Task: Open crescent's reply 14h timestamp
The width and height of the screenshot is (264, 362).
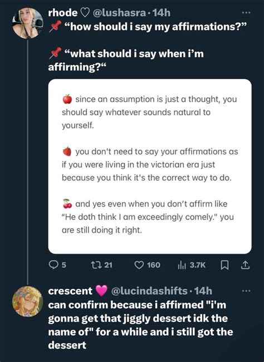Action: coord(203,291)
